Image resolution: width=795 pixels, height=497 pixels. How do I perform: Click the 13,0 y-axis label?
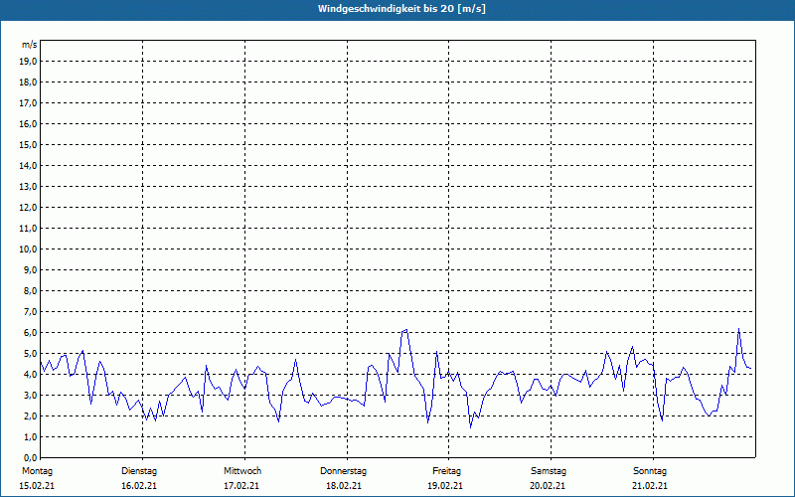point(28,187)
